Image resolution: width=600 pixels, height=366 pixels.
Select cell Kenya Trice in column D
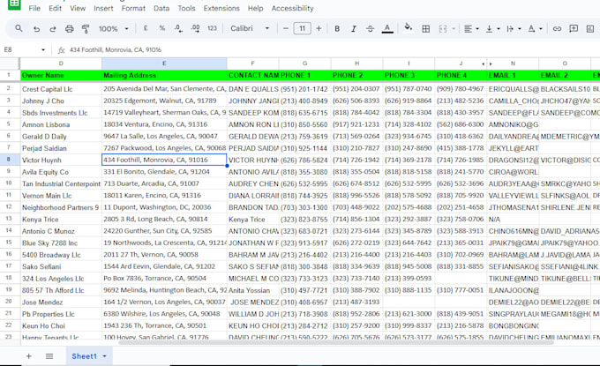coord(61,219)
